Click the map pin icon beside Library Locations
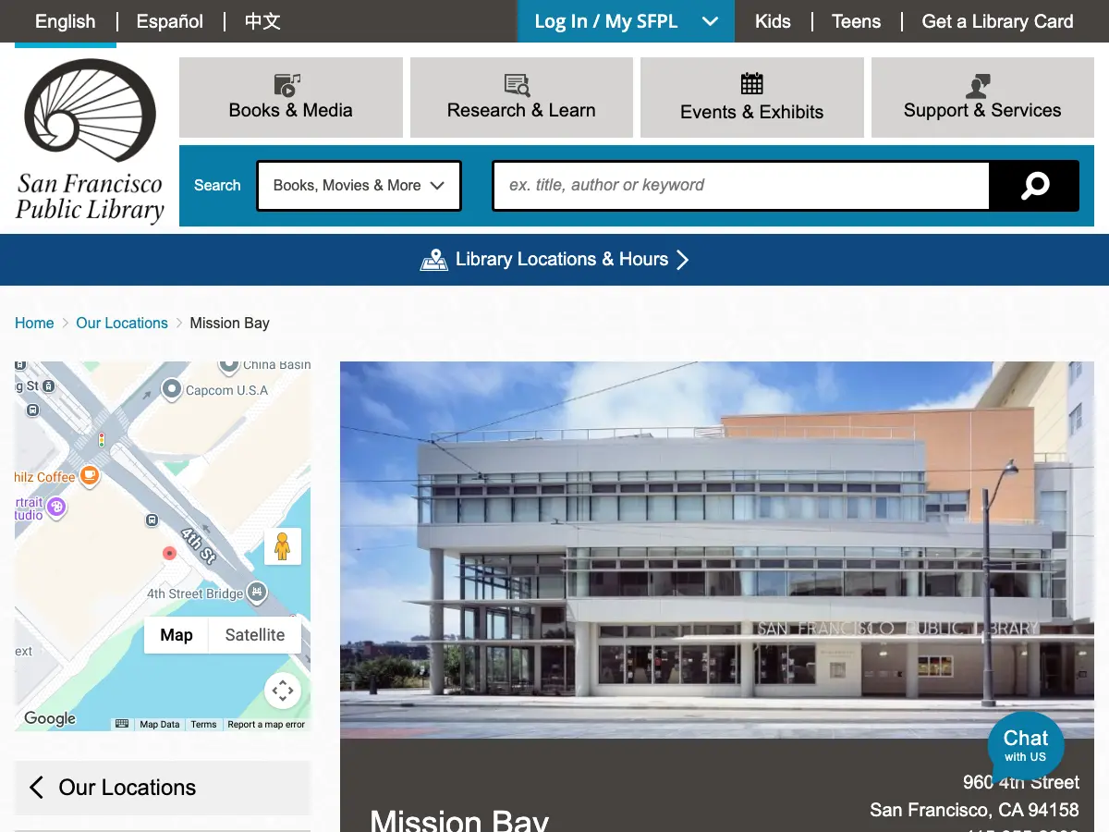The height and width of the screenshot is (832, 1109). coord(433,260)
